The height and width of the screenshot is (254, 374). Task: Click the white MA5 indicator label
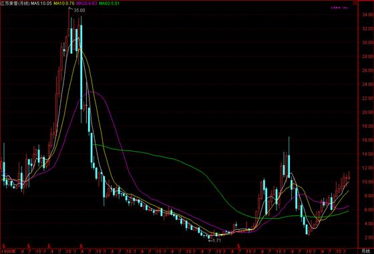click(x=41, y=3)
